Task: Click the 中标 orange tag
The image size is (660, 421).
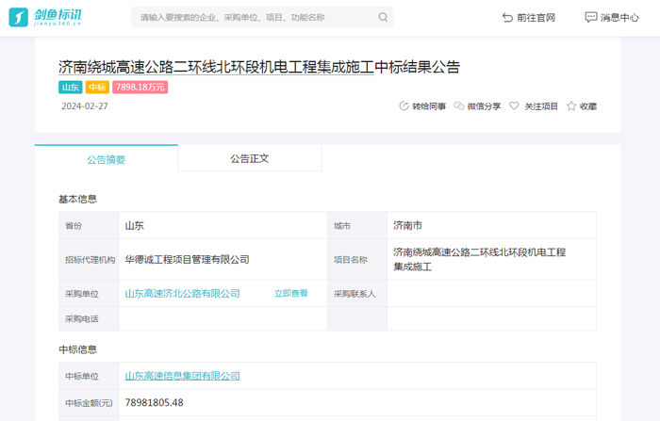Action: (x=97, y=87)
